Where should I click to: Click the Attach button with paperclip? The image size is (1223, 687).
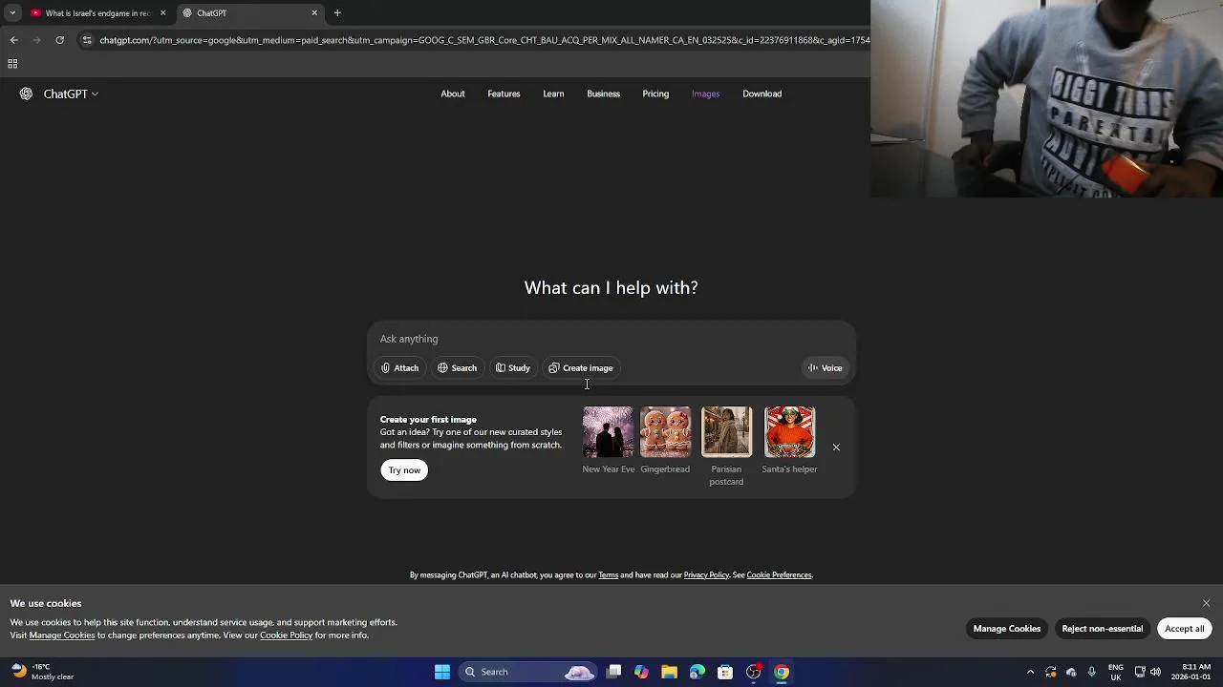400,368
